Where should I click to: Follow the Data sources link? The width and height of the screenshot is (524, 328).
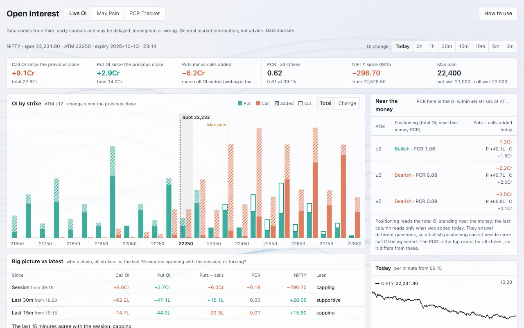[280, 31]
